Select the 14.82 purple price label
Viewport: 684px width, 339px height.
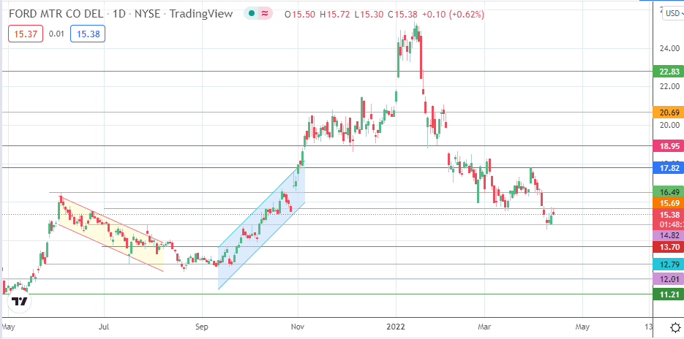(669, 235)
